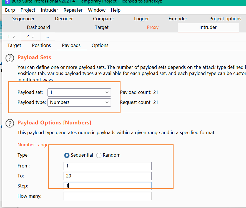Open the Payload Sets help icon

[10, 58]
